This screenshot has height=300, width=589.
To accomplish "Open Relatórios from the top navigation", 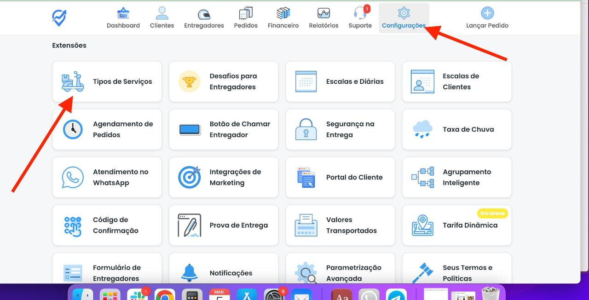I will coord(323,17).
